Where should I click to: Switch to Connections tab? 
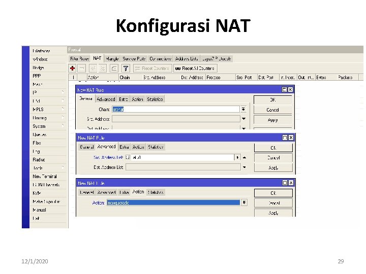click(160, 59)
